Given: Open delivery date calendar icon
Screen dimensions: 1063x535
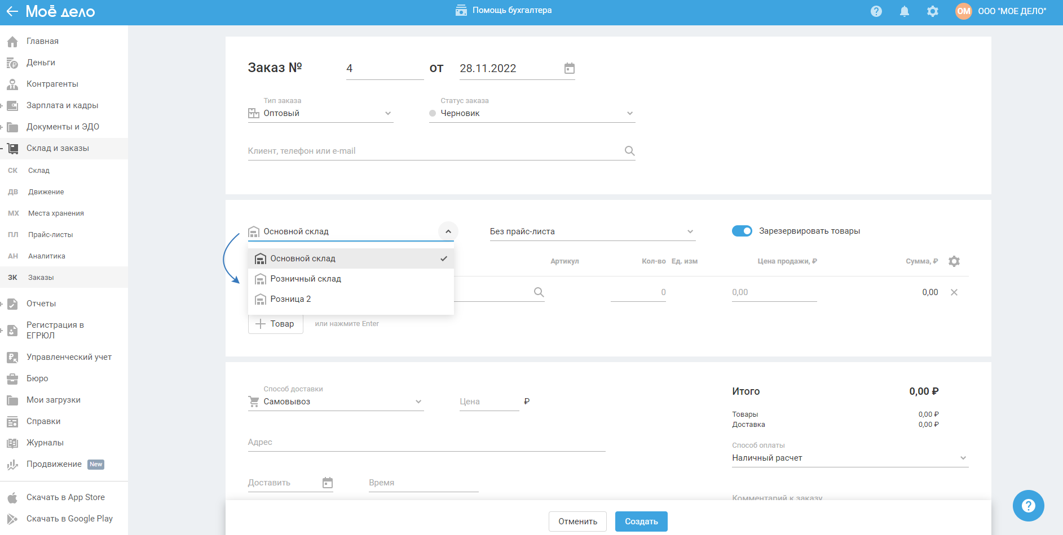Looking at the screenshot, I should (327, 483).
